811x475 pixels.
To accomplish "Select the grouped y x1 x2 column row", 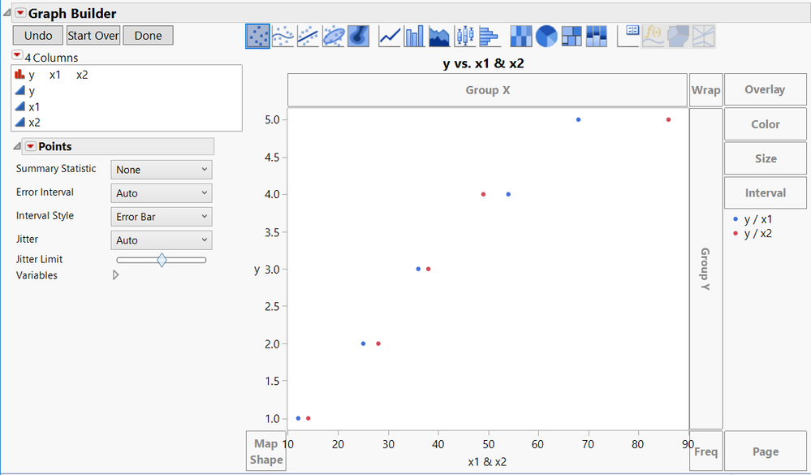I will [x=127, y=75].
